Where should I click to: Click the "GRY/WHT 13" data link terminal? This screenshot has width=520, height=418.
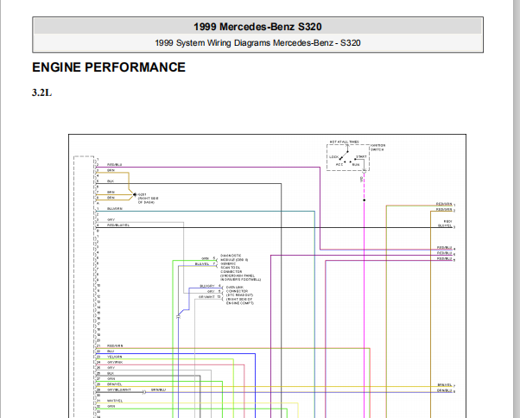pyautogui.click(x=210, y=297)
